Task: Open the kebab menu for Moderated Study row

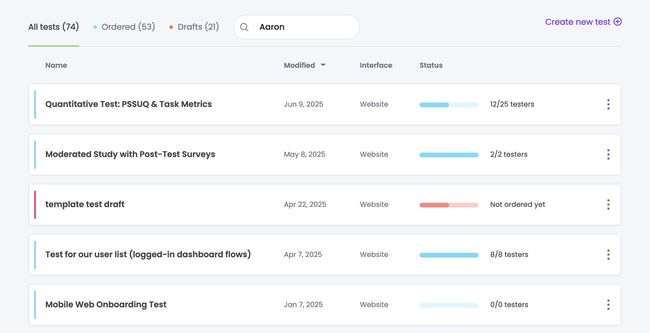Action: pyautogui.click(x=608, y=154)
